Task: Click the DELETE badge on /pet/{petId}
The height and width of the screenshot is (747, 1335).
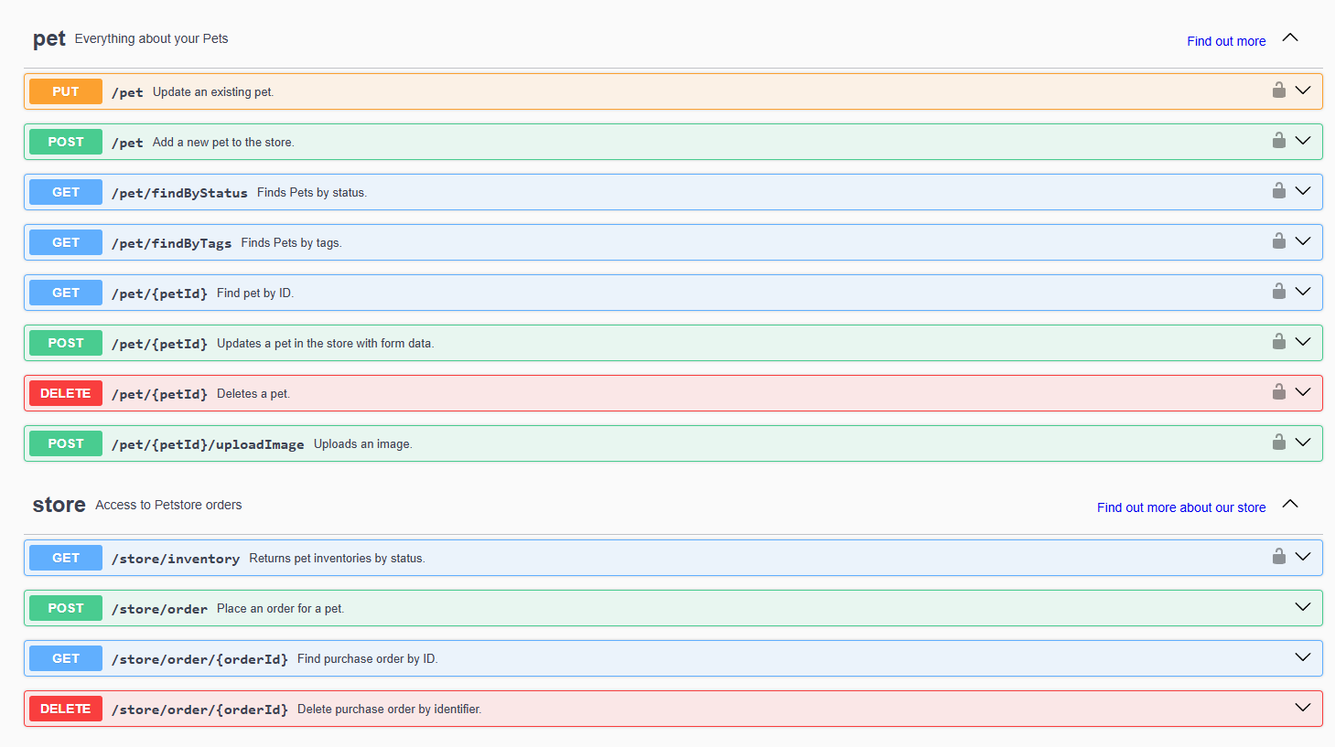Action: (x=65, y=392)
